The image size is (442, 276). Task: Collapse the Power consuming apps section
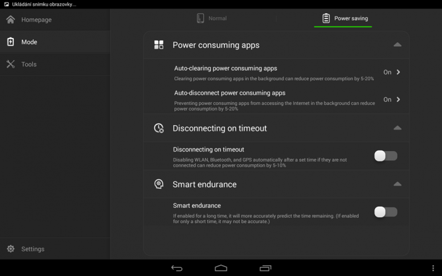[x=397, y=45]
